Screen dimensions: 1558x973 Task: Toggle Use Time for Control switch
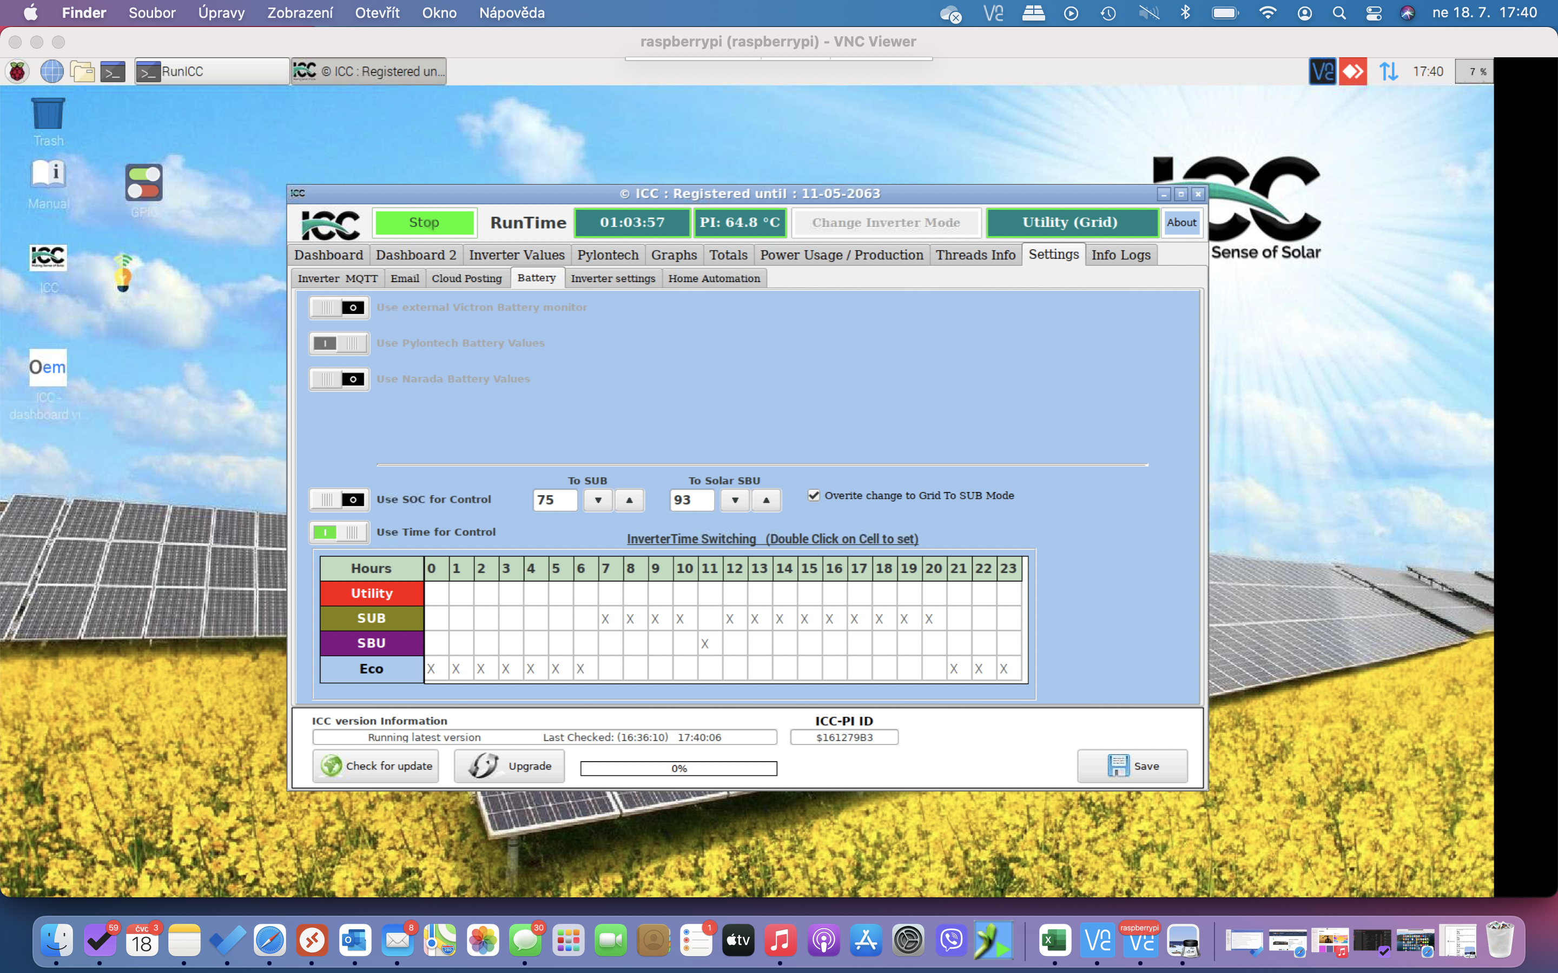click(x=339, y=532)
